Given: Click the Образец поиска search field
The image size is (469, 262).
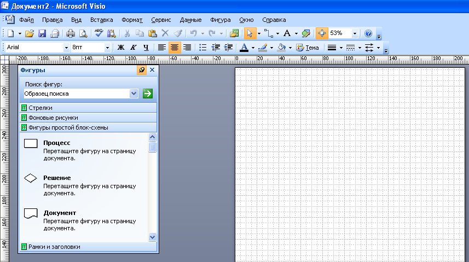Looking at the screenshot, I should 77,94.
